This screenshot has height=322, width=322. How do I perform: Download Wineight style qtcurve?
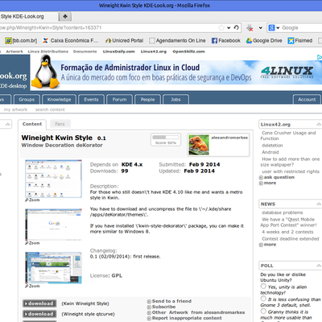39,314
